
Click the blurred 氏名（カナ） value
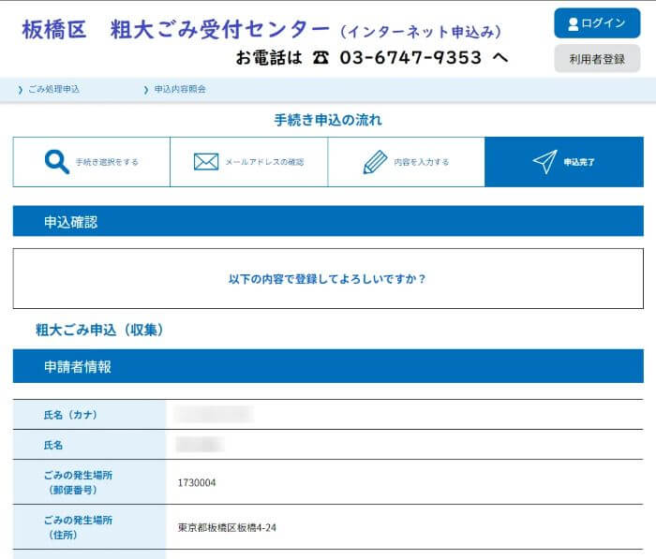point(215,415)
